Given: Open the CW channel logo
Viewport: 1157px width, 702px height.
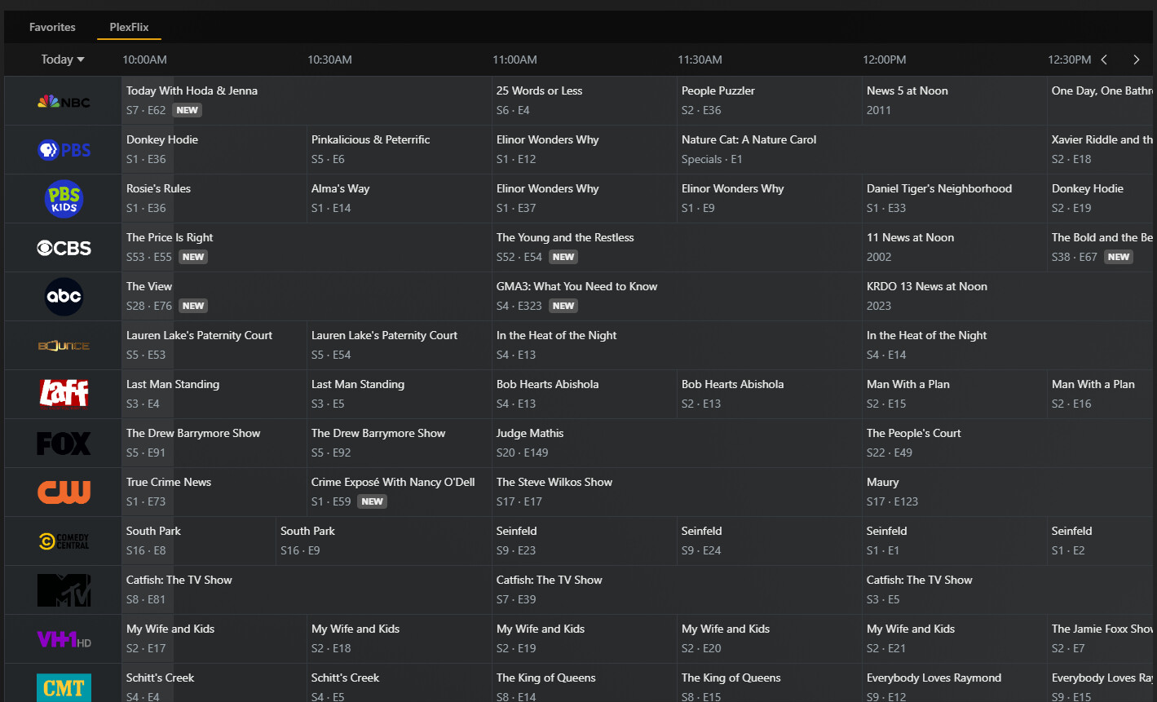Looking at the screenshot, I should click(x=64, y=492).
